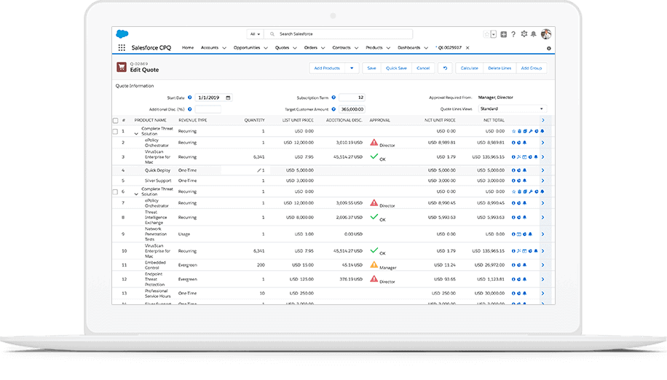667x380 pixels.
Task: Open the Setup gear icon
Action: (524, 34)
